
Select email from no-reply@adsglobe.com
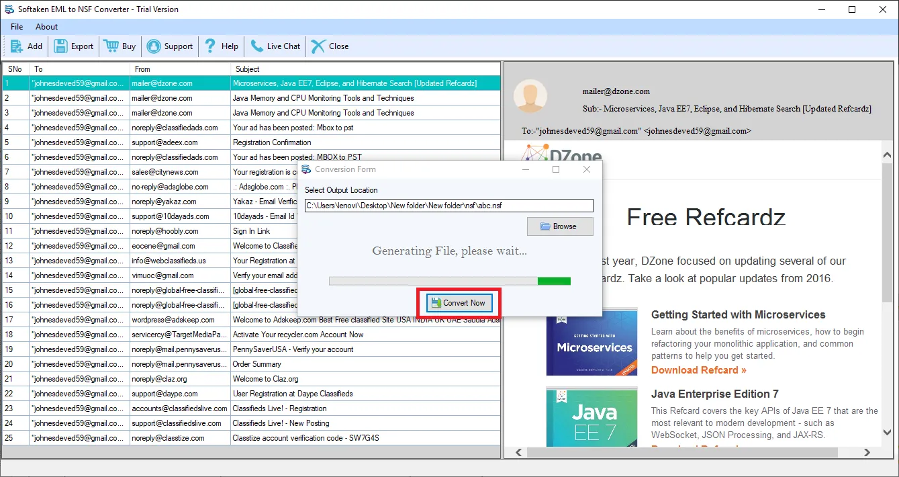pyautogui.click(x=150, y=187)
